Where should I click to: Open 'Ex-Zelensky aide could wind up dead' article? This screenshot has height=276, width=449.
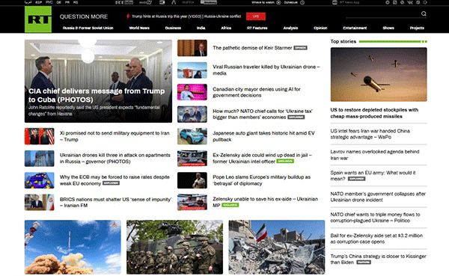(x=262, y=159)
